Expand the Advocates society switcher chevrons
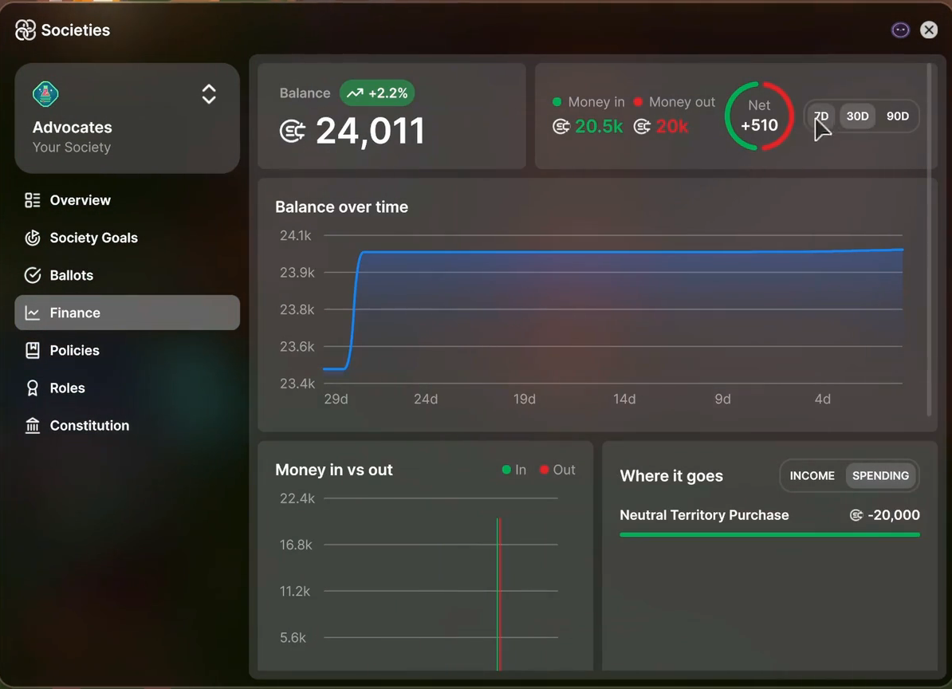952x689 pixels. pos(209,94)
